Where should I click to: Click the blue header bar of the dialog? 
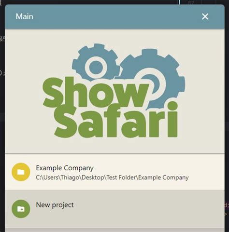point(114,17)
